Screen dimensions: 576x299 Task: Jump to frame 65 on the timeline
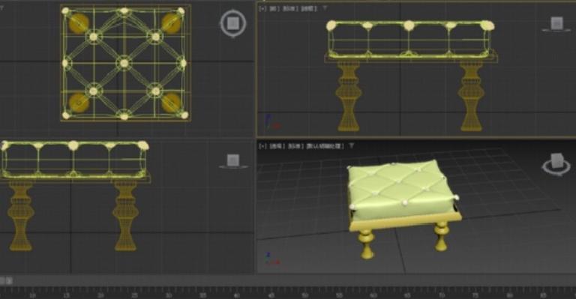pos(407,295)
